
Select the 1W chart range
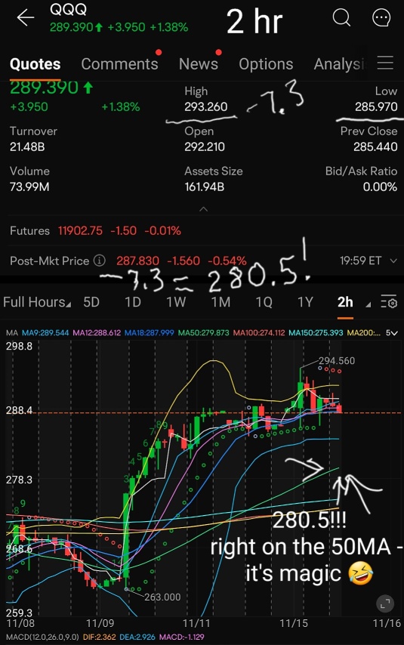(x=176, y=302)
